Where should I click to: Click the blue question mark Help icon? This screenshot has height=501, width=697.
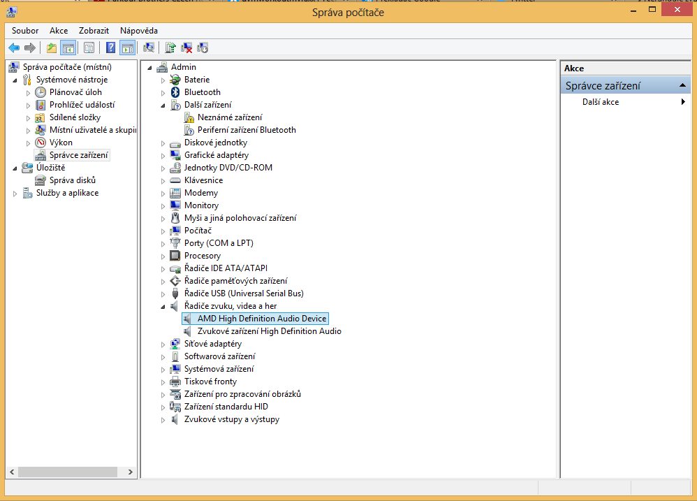[x=110, y=48]
